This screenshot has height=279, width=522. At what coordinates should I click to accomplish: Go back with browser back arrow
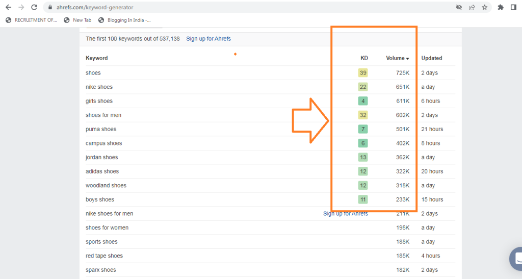click(8, 7)
